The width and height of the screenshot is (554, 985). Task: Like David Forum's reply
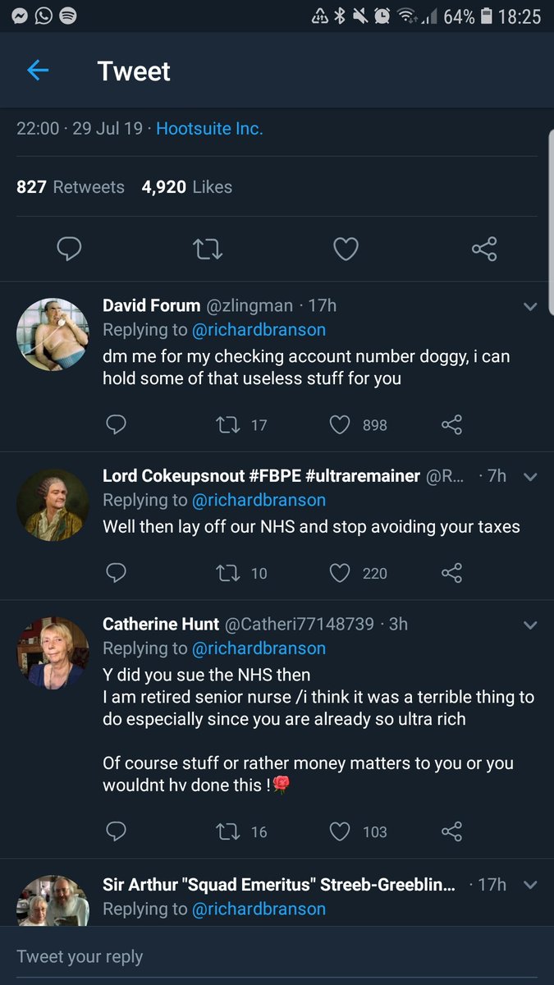[340, 424]
